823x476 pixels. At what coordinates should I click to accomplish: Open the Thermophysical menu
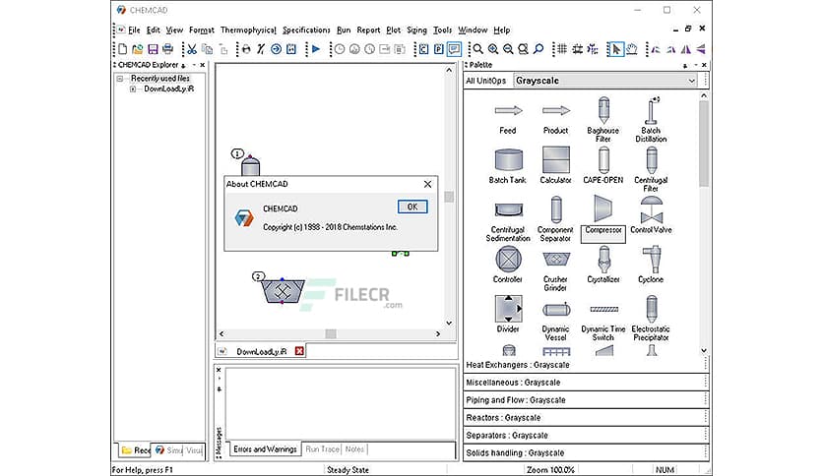(248, 30)
